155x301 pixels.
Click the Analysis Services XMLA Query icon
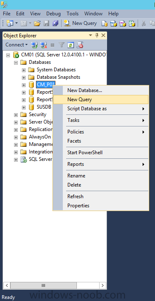click(132, 23)
